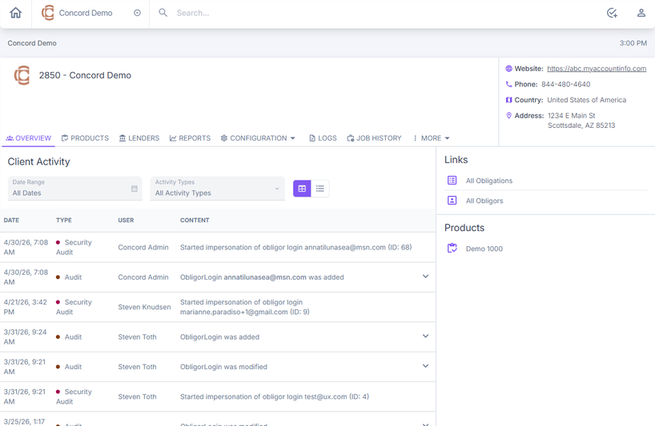Switch to table grid view
This screenshot has width=655, height=426.
click(x=302, y=189)
